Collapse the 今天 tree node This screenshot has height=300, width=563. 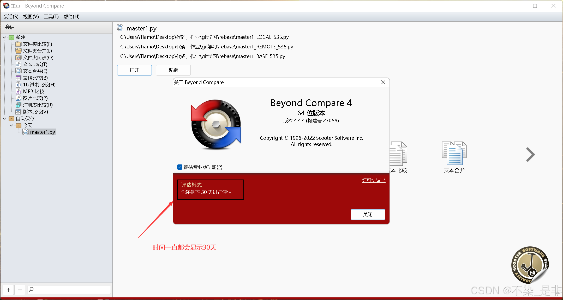[x=11, y=125]
